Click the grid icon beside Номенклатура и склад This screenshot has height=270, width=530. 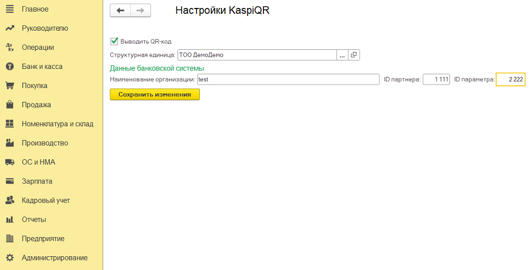(10, 124)
